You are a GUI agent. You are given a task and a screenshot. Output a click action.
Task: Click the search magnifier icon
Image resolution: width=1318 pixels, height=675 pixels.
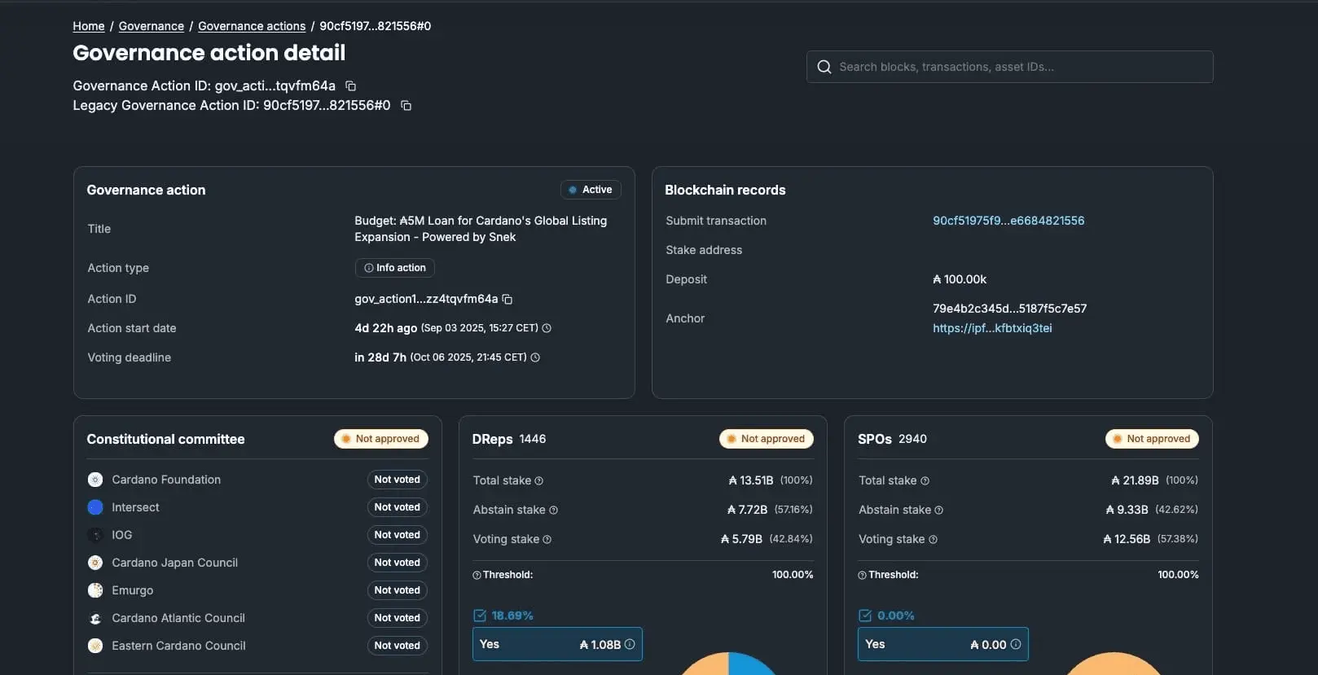(824, 67)
